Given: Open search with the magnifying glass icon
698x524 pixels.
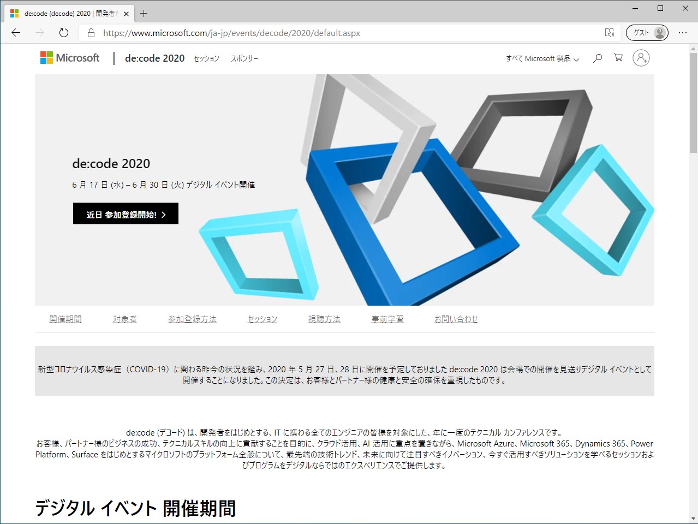Looking at the screenshot, I should [x=596, y=58].
